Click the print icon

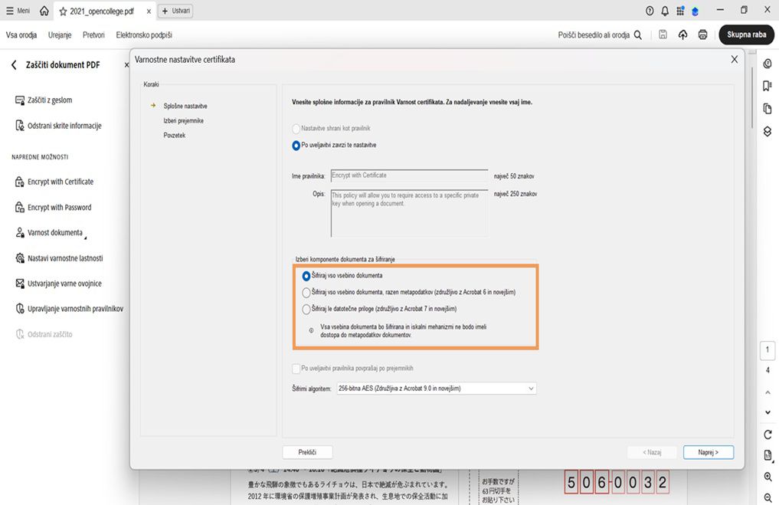point(702,34)
